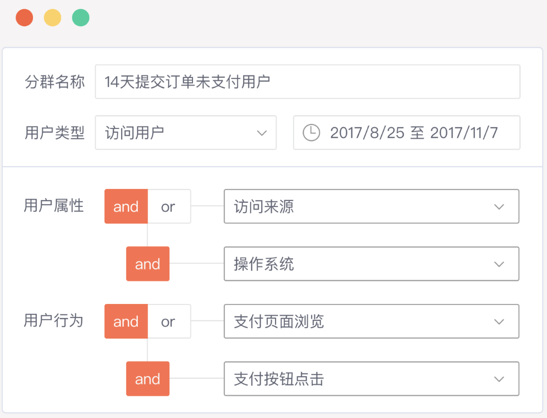Switch 用户属性 operator to "or"
The width and height of the screenshot is (547, 418).
pos(168,206)
